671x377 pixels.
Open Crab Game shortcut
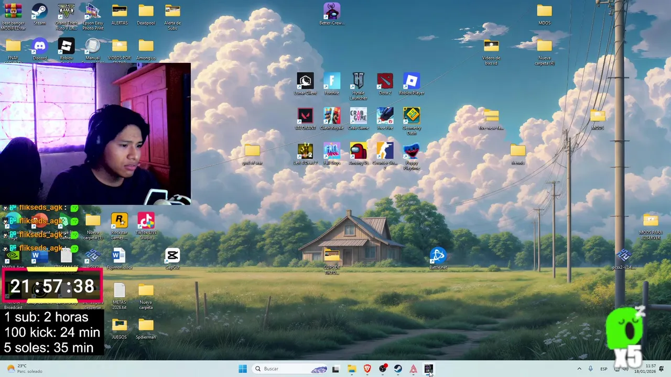point(359,119)
